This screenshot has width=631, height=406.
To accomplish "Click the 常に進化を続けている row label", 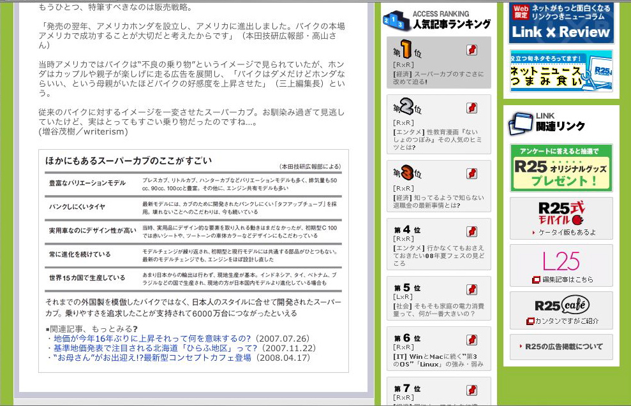I will (80, 254).
